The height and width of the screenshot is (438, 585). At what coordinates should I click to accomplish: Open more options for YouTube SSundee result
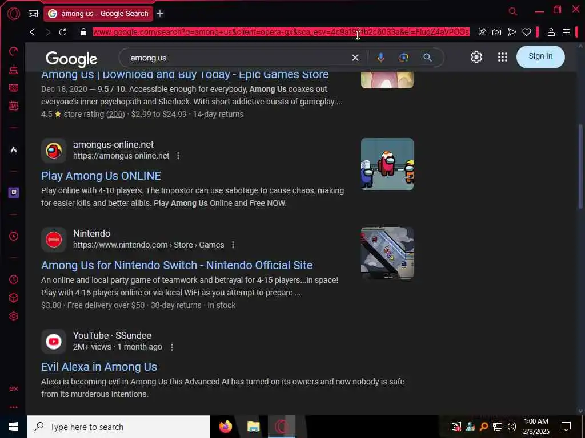171,347
